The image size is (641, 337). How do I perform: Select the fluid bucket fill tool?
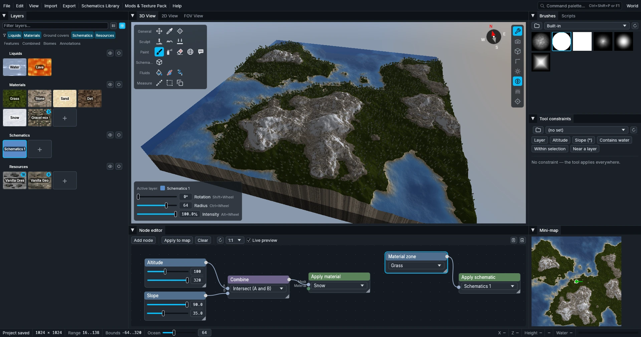click(x=159, y=72)
